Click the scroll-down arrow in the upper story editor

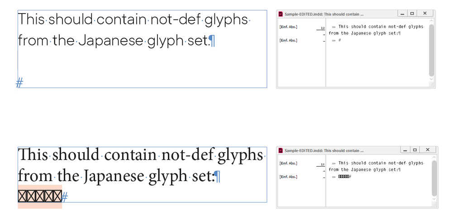coord(431,79)
